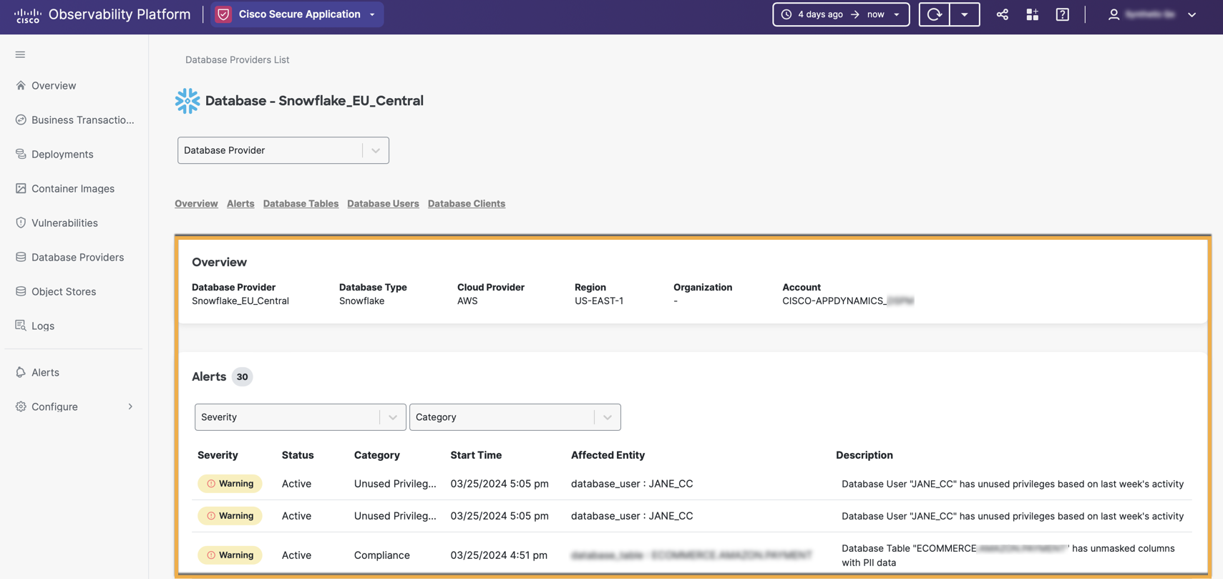Click the Container Images sidebar icon
The height and width of the screenshot is (579, 1223).
click(x=21, y=188)
